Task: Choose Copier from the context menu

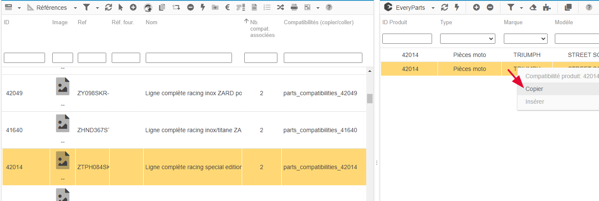Action: click(534, 89)
